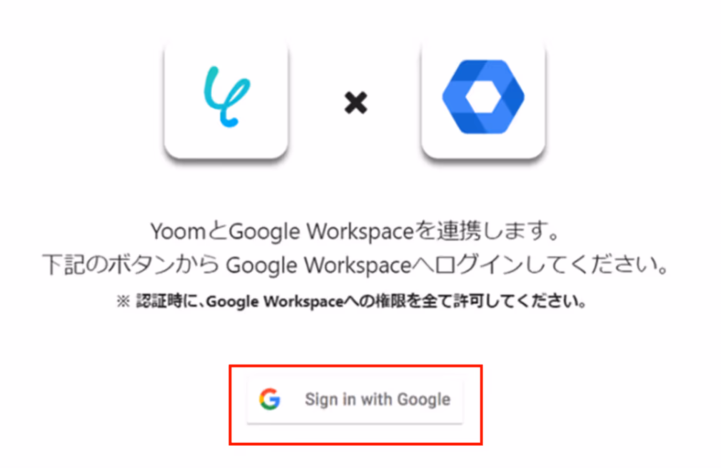Click the white card behind Yoom logo
The image size is (721, 468).
(226, 100)
